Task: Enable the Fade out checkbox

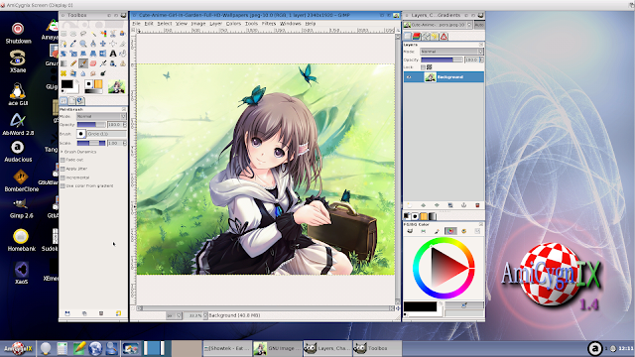Action: coord(63,160)
